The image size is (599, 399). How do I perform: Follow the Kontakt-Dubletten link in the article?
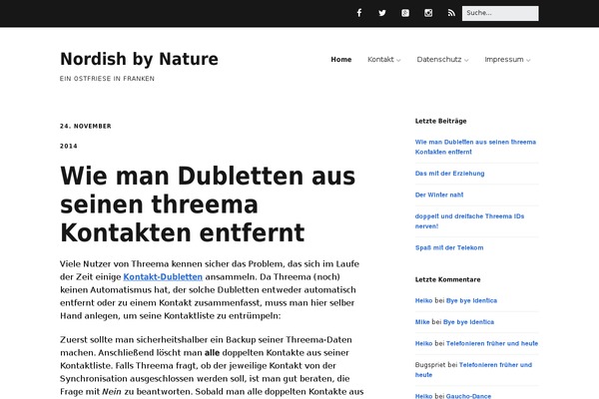pyautogui.click(x=163, y=277)
